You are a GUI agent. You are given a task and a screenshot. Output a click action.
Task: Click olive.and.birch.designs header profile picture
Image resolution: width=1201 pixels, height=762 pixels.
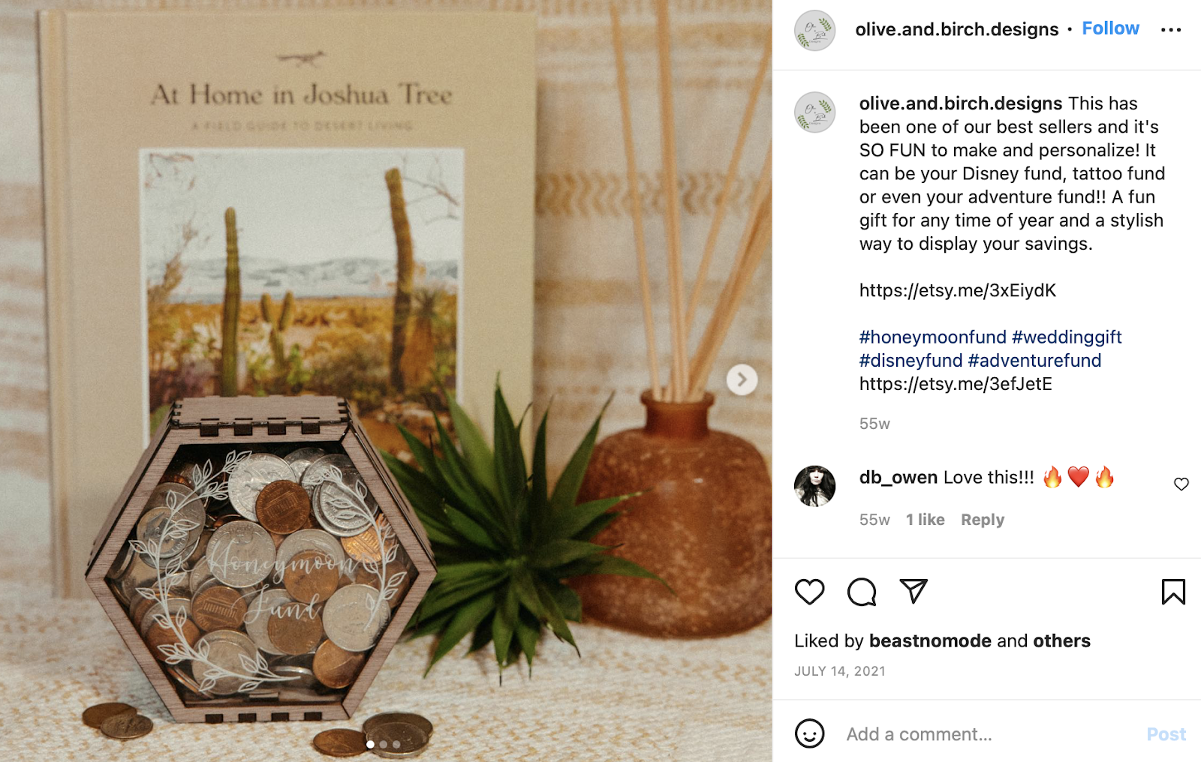pos(814,31)
